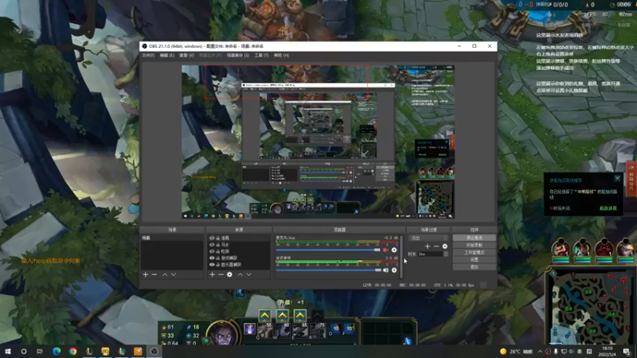
Task: Toggle visibility of the third source
Action: pyautogui.click(x=212, y=251)
